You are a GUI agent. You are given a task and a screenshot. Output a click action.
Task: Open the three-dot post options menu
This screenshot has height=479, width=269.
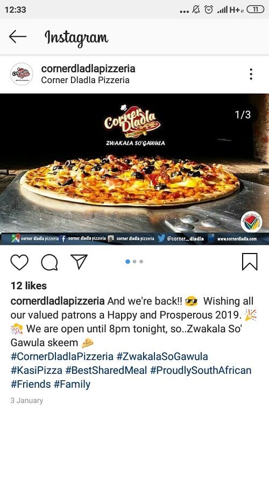[x=251, y=74]
